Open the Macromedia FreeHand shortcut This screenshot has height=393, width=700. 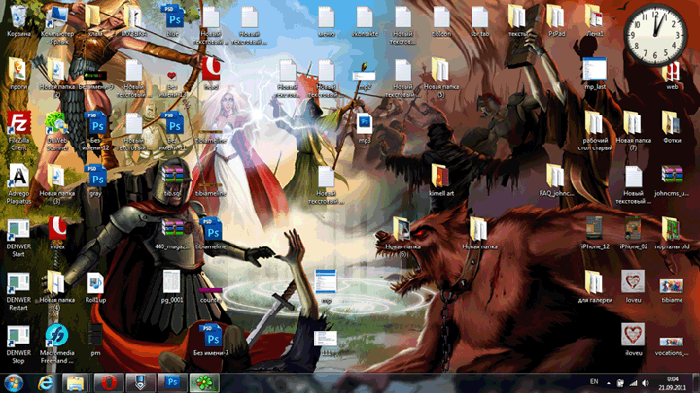pos(56,337)
